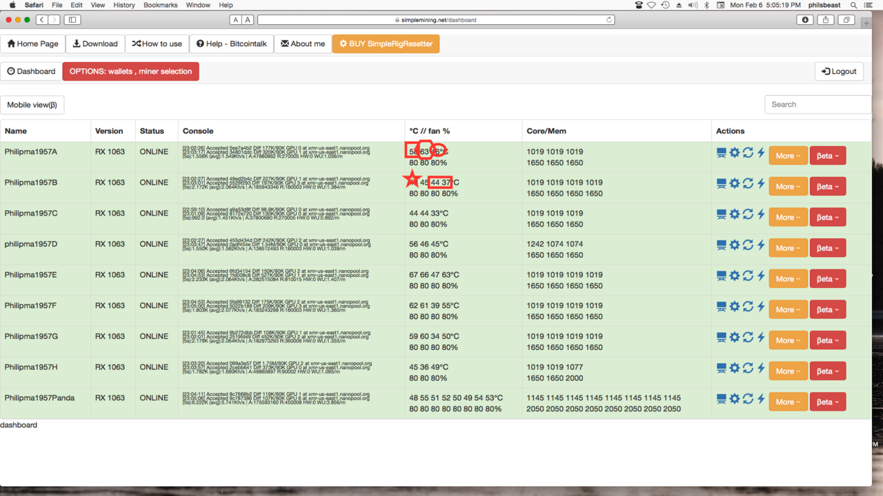
Task: Open Help - Bitcointalk link
Action: [x=232, y=43]
